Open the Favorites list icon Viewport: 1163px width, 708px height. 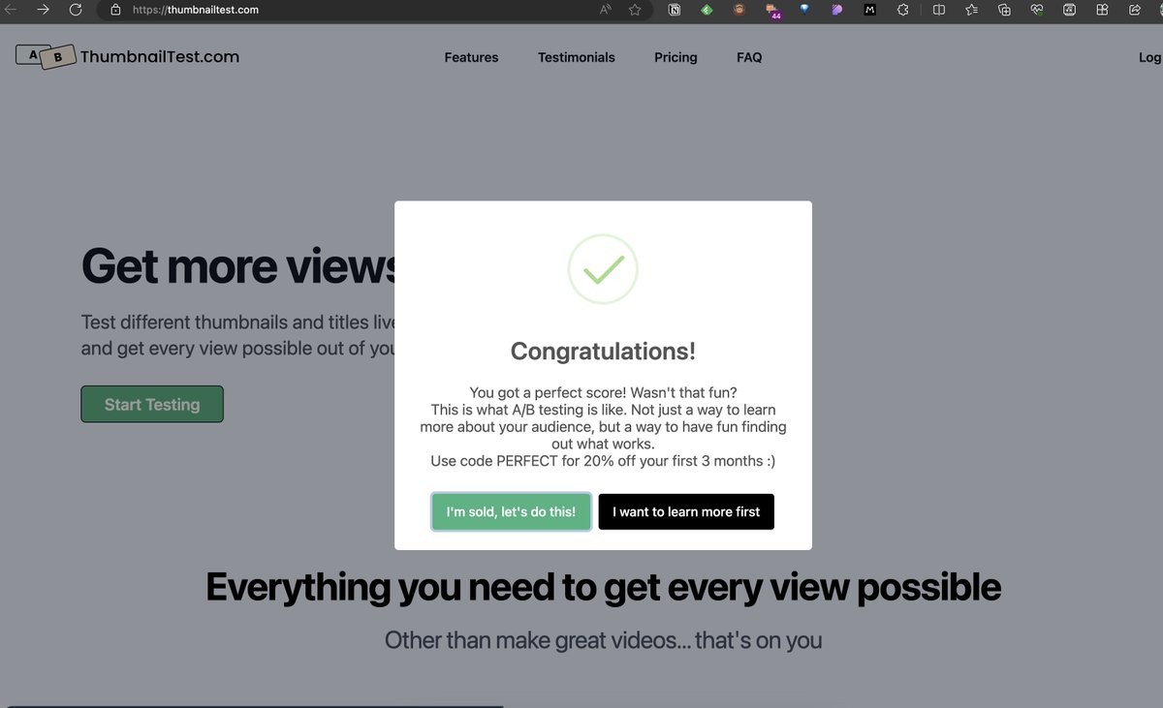click(x=972, y=10)
